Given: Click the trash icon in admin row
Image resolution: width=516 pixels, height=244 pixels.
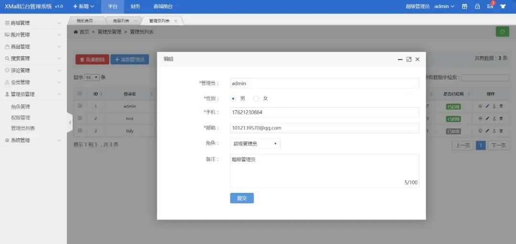Looking at the screenshot, I should coord(501,106).
